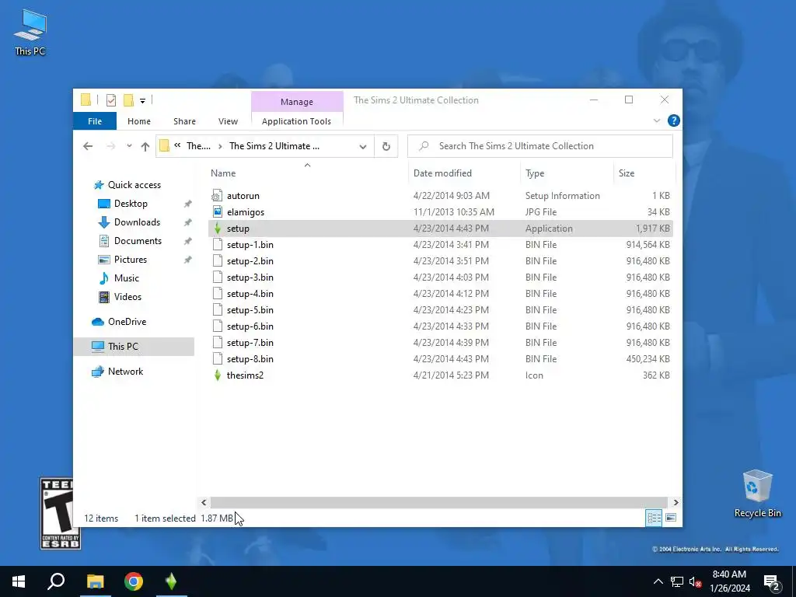This screenshot has height=597, width=796.
Task: Open the address bar history dropdown
Action: (362, 147)
